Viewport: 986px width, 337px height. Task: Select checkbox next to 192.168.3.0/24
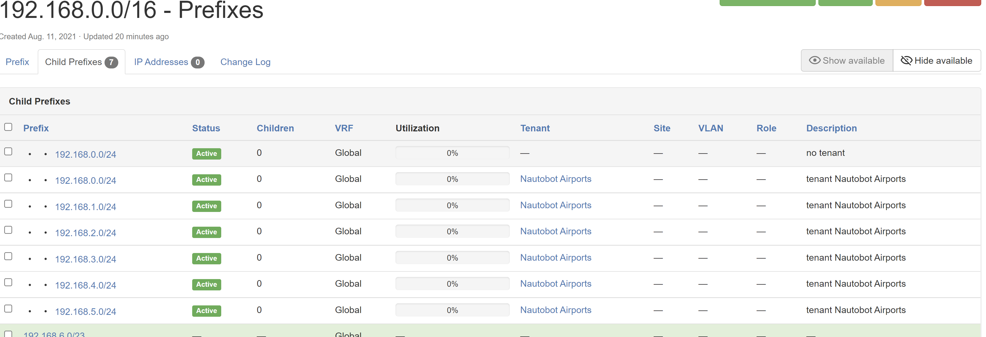pos(8,256)
